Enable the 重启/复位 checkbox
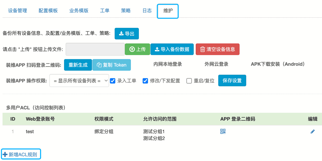Screen dimensions: 322x161 pyautogui.click(x=189, y=81)
